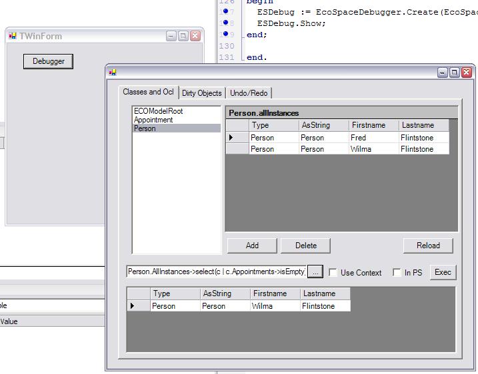Viewport: 478px width, 374px height.
Task: Click the Debugger button in TWinForm
Action: point(49,61)
